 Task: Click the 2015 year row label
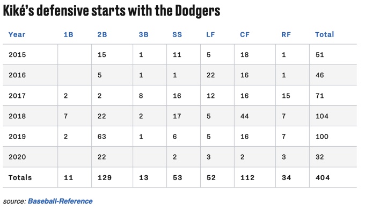pos(17,55)
